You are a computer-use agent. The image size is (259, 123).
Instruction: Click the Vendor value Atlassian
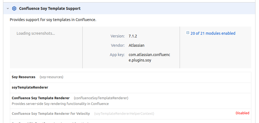(136, 45)
